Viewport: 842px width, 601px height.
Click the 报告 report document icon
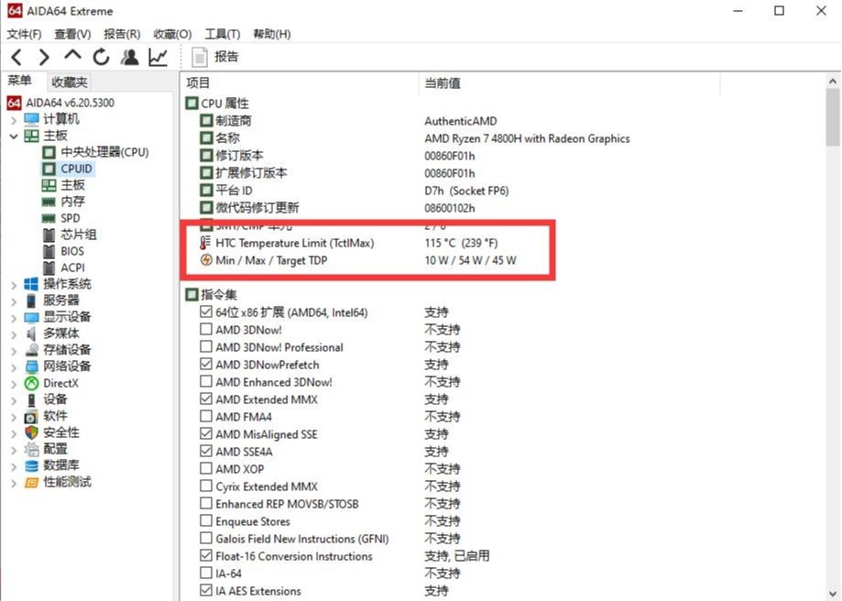pos(201,57)
